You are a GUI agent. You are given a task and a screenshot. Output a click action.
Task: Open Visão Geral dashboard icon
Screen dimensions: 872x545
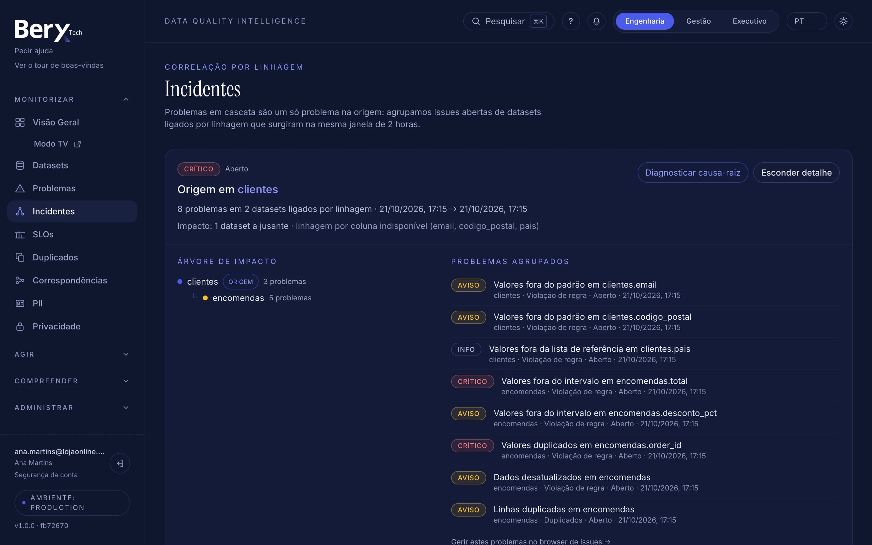(x=20, y=123)
